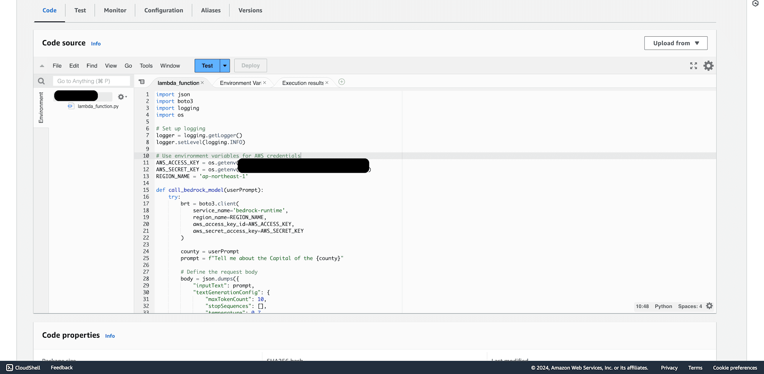Open the Edit menu
The width and height of the screenshot is (764, 374).
click(x=74, y=66)
